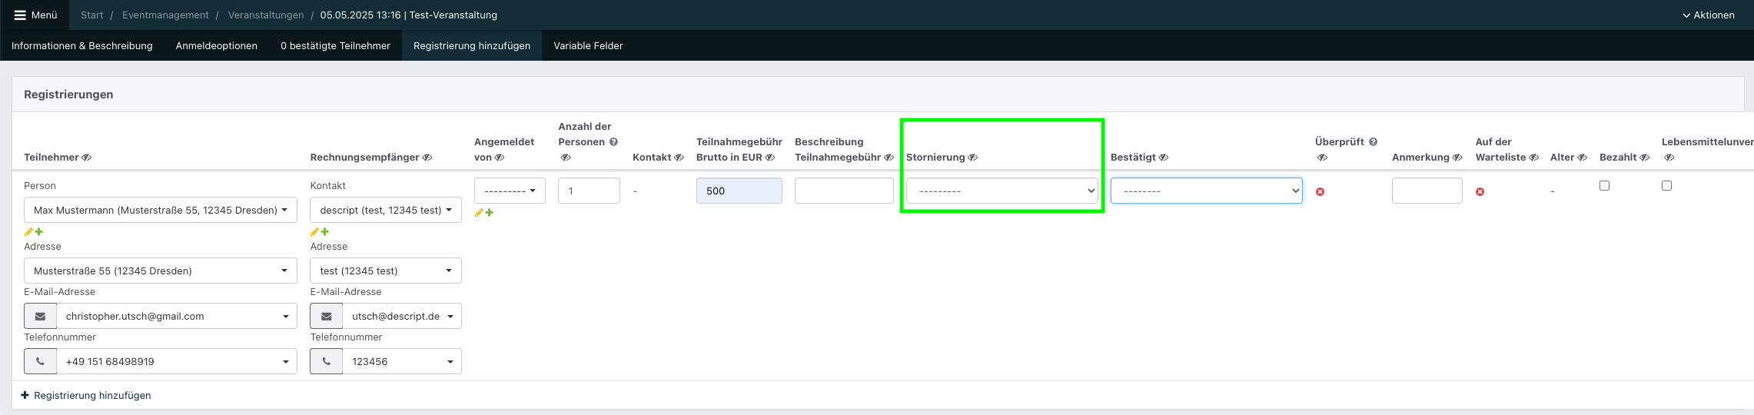Click the pencil edit icon under Person
Image resolution: width=1754 pixels, height=415 pixels.
point(28,232)
